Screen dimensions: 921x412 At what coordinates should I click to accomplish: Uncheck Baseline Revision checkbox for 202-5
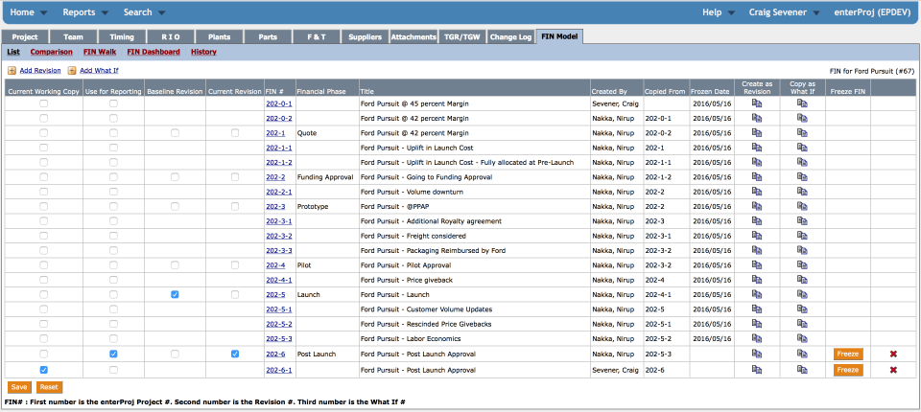175,294
